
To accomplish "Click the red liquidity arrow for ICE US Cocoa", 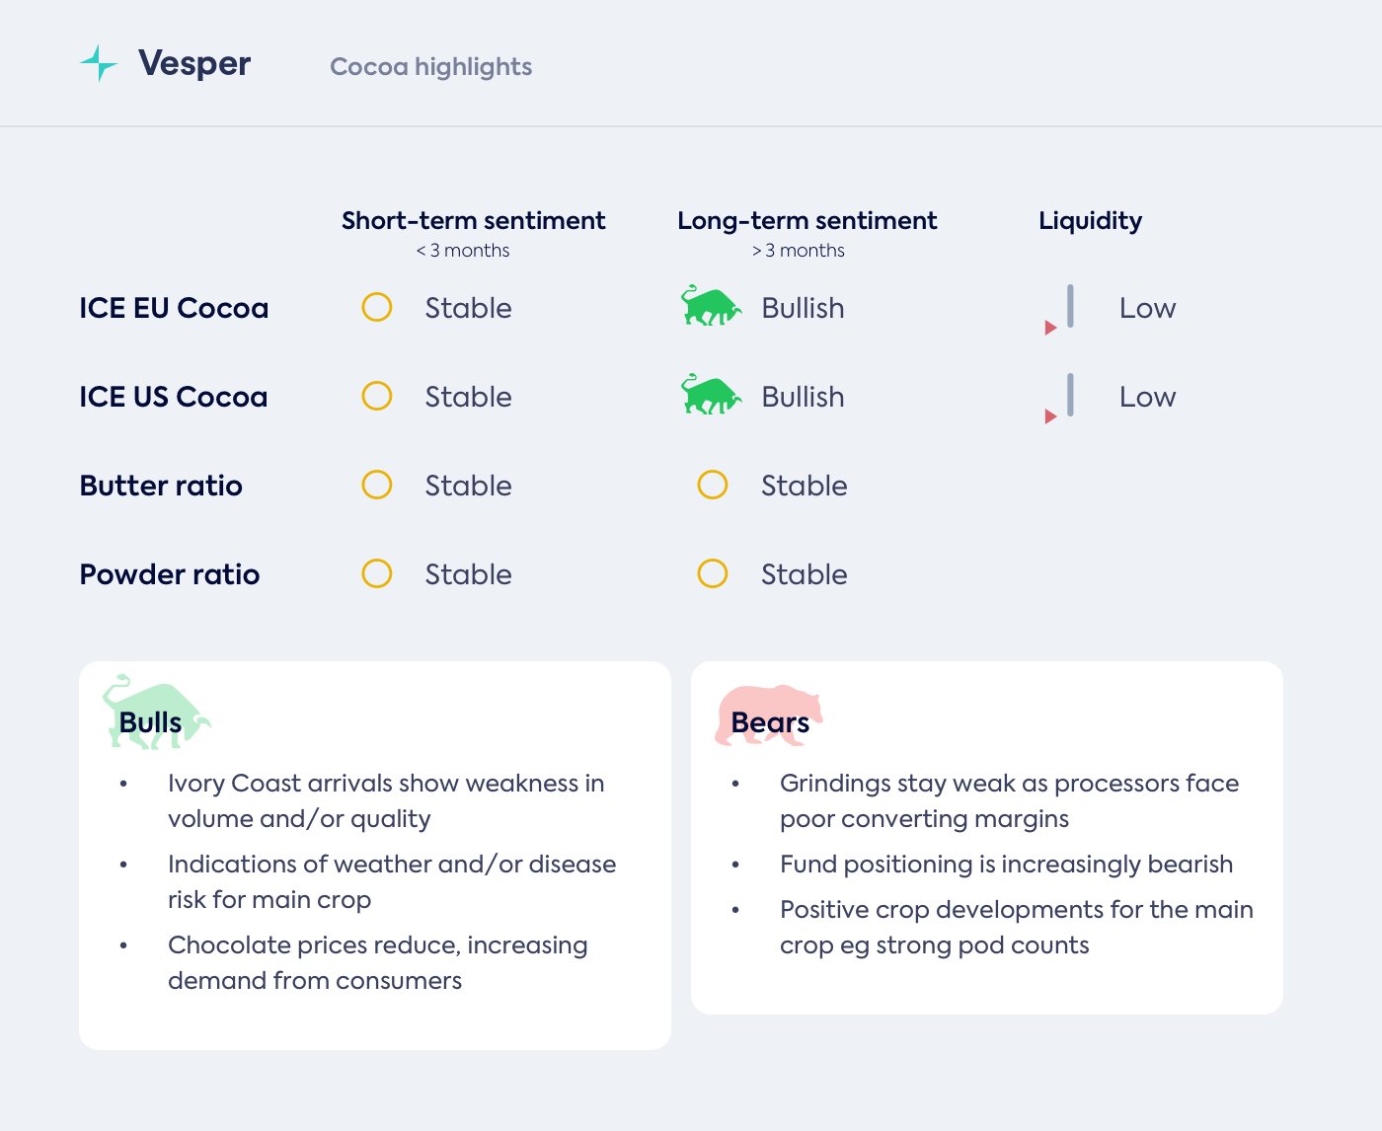I will 1050,416.
